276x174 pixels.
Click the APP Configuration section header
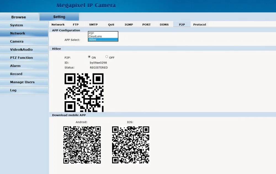(x=66, y=30)
